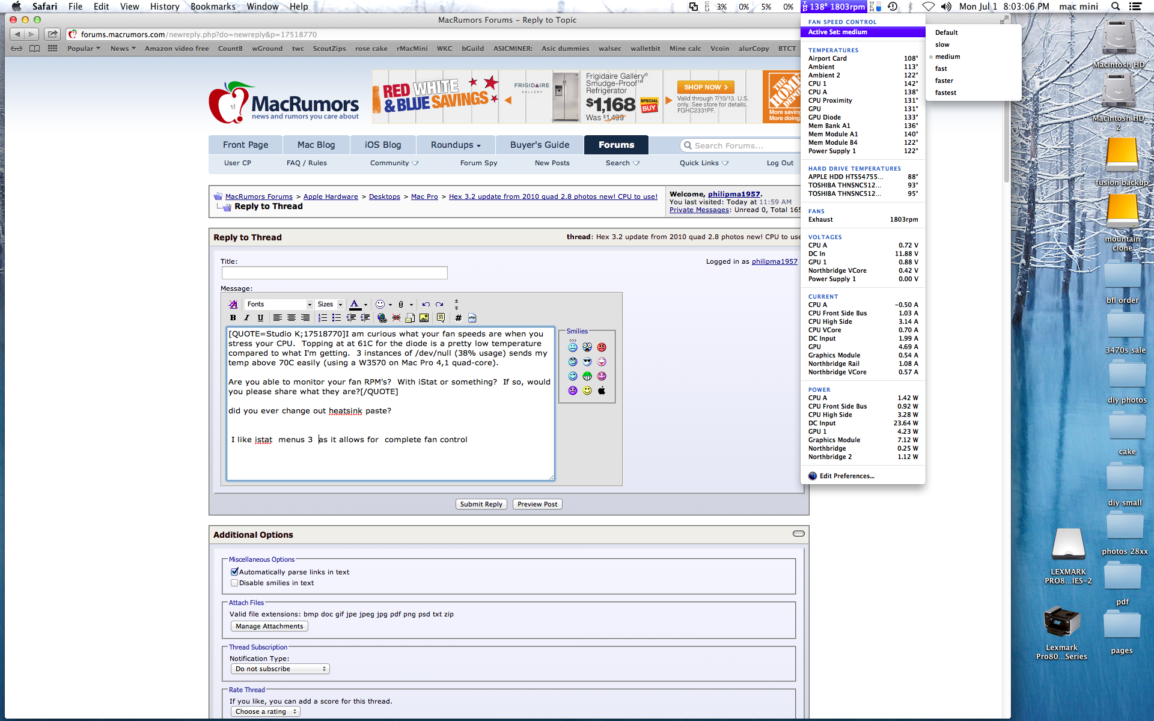Align message text left

[x=277, y=318]
